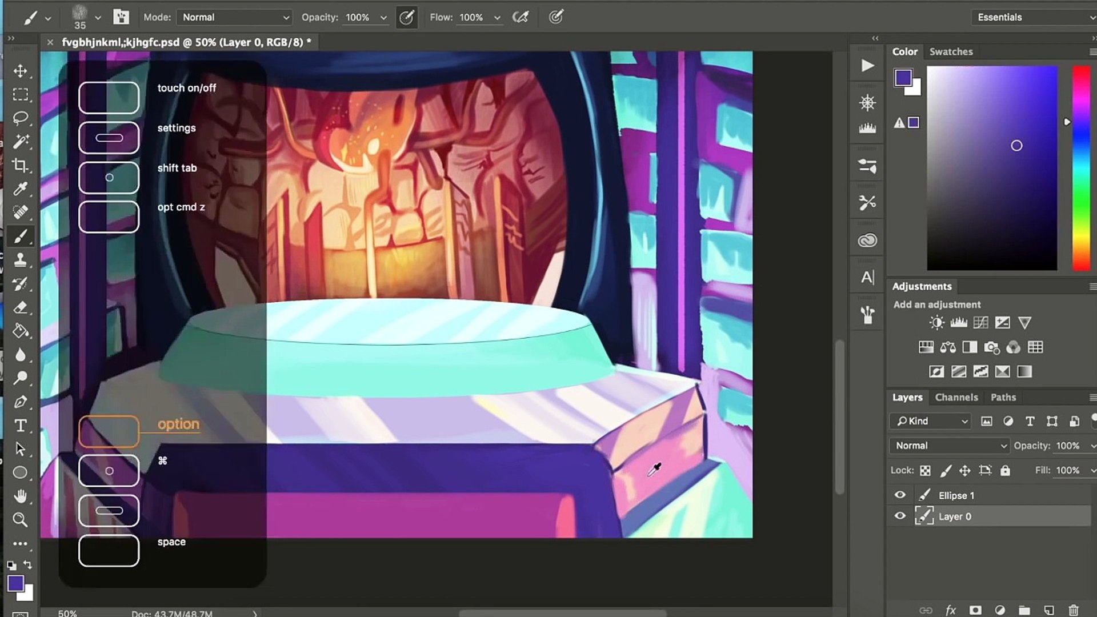Select the Zoom tool

pos(21,520)
